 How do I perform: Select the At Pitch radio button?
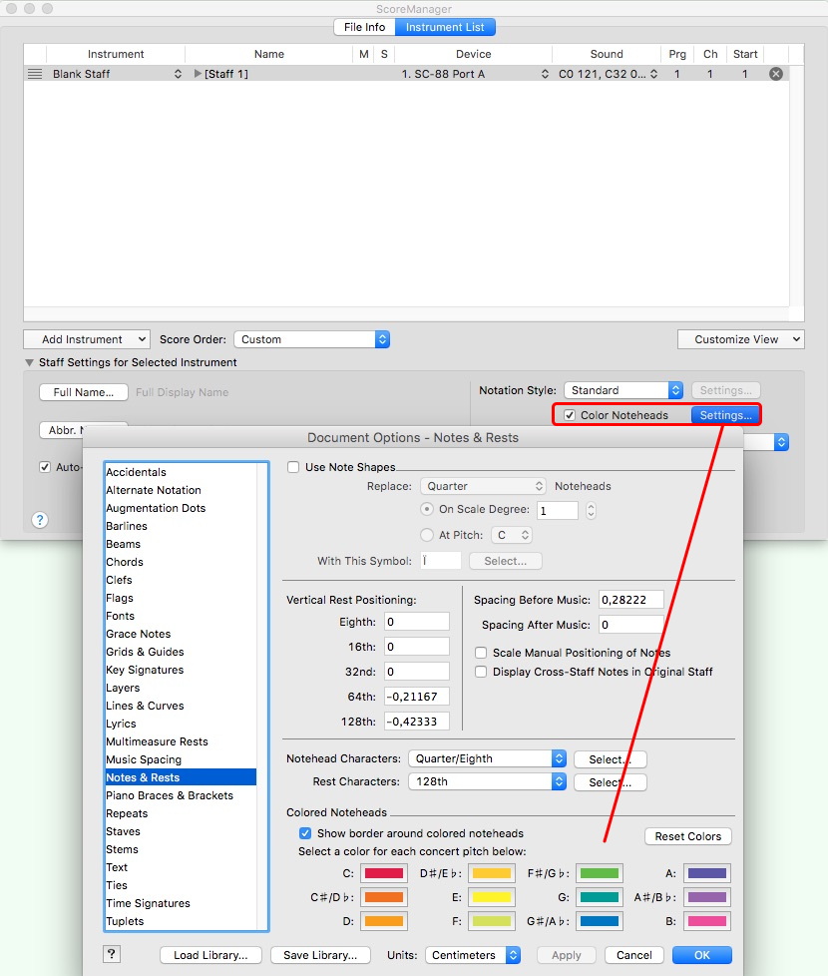pos(428,535)
